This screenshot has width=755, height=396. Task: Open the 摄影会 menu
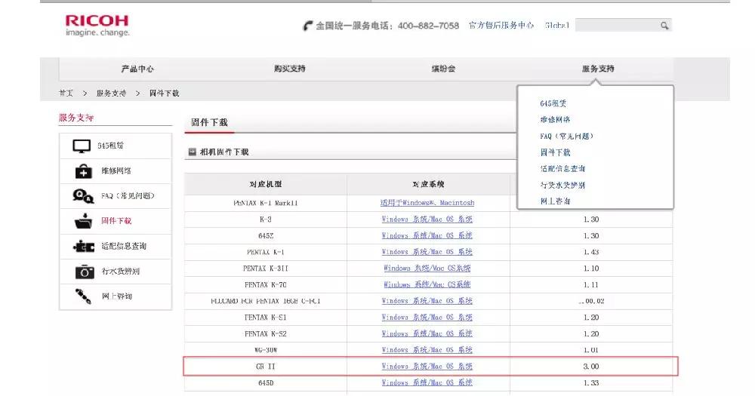[443, 69]
